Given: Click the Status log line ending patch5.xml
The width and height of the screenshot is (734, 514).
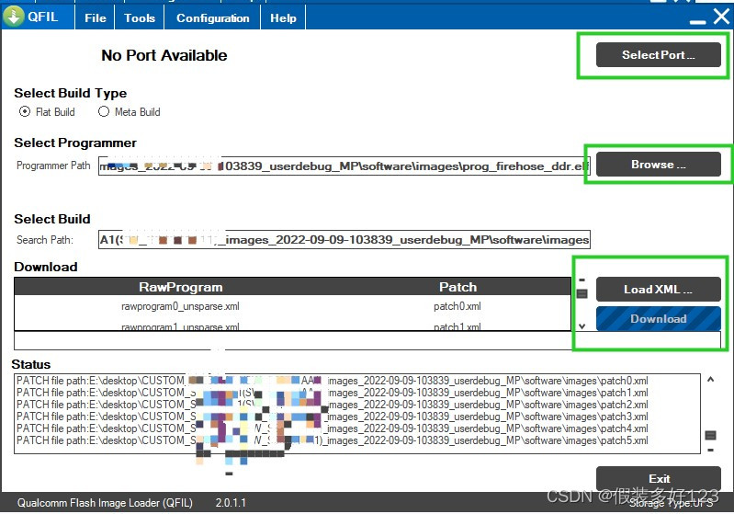Looking at the screenshot, I should 333,440.
